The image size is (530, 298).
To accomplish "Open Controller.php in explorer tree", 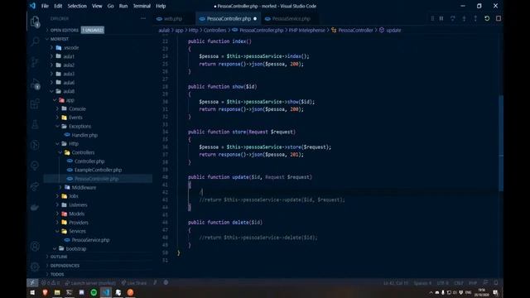I will (89, 161).
